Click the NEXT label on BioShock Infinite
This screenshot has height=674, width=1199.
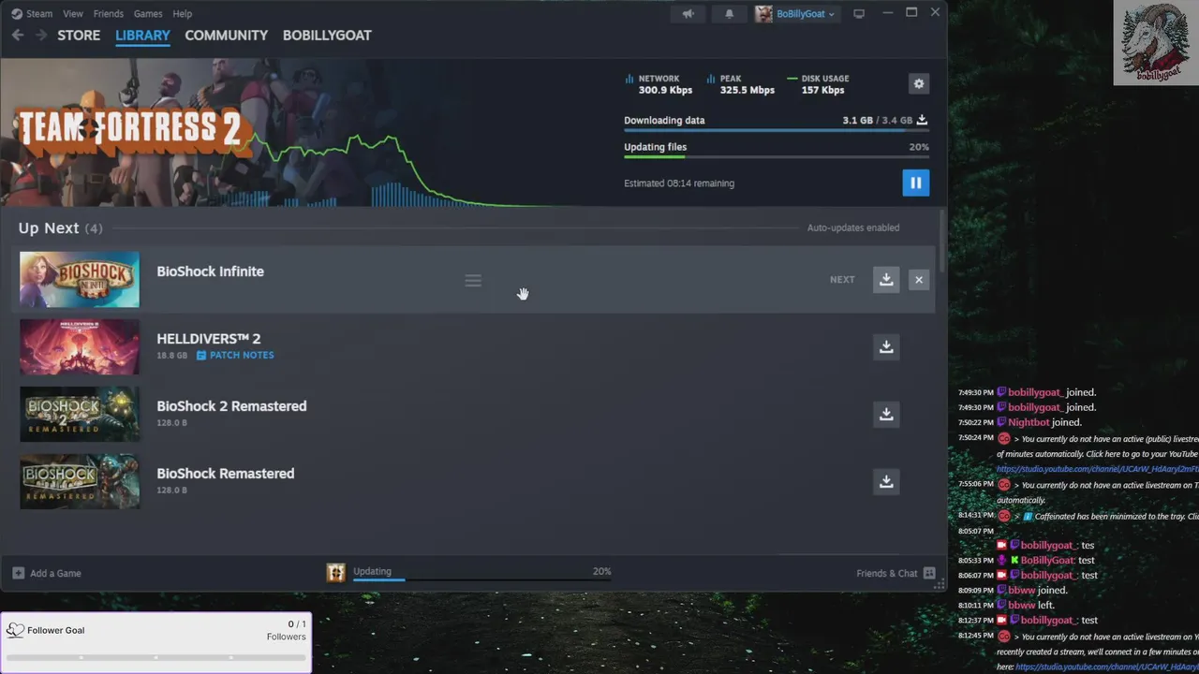pyautogui.click(x=842, y=280)
